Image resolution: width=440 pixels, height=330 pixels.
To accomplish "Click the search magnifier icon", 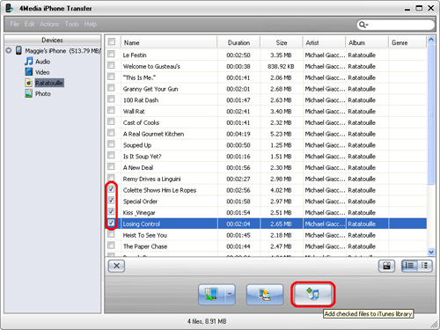I will tap(363, 25).
